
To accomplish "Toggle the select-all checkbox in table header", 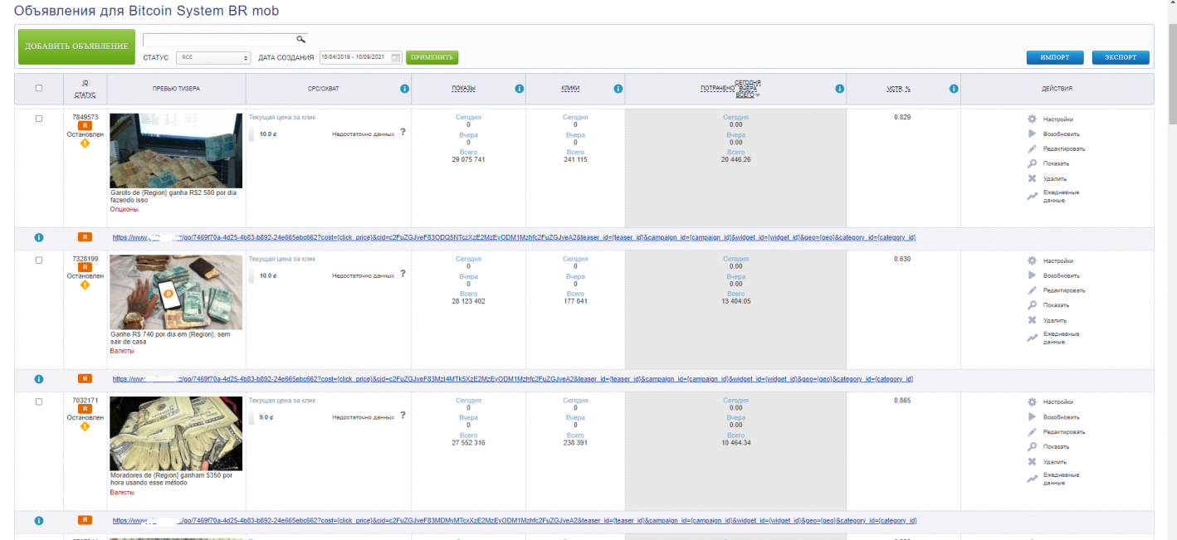I will coord(39,88).
